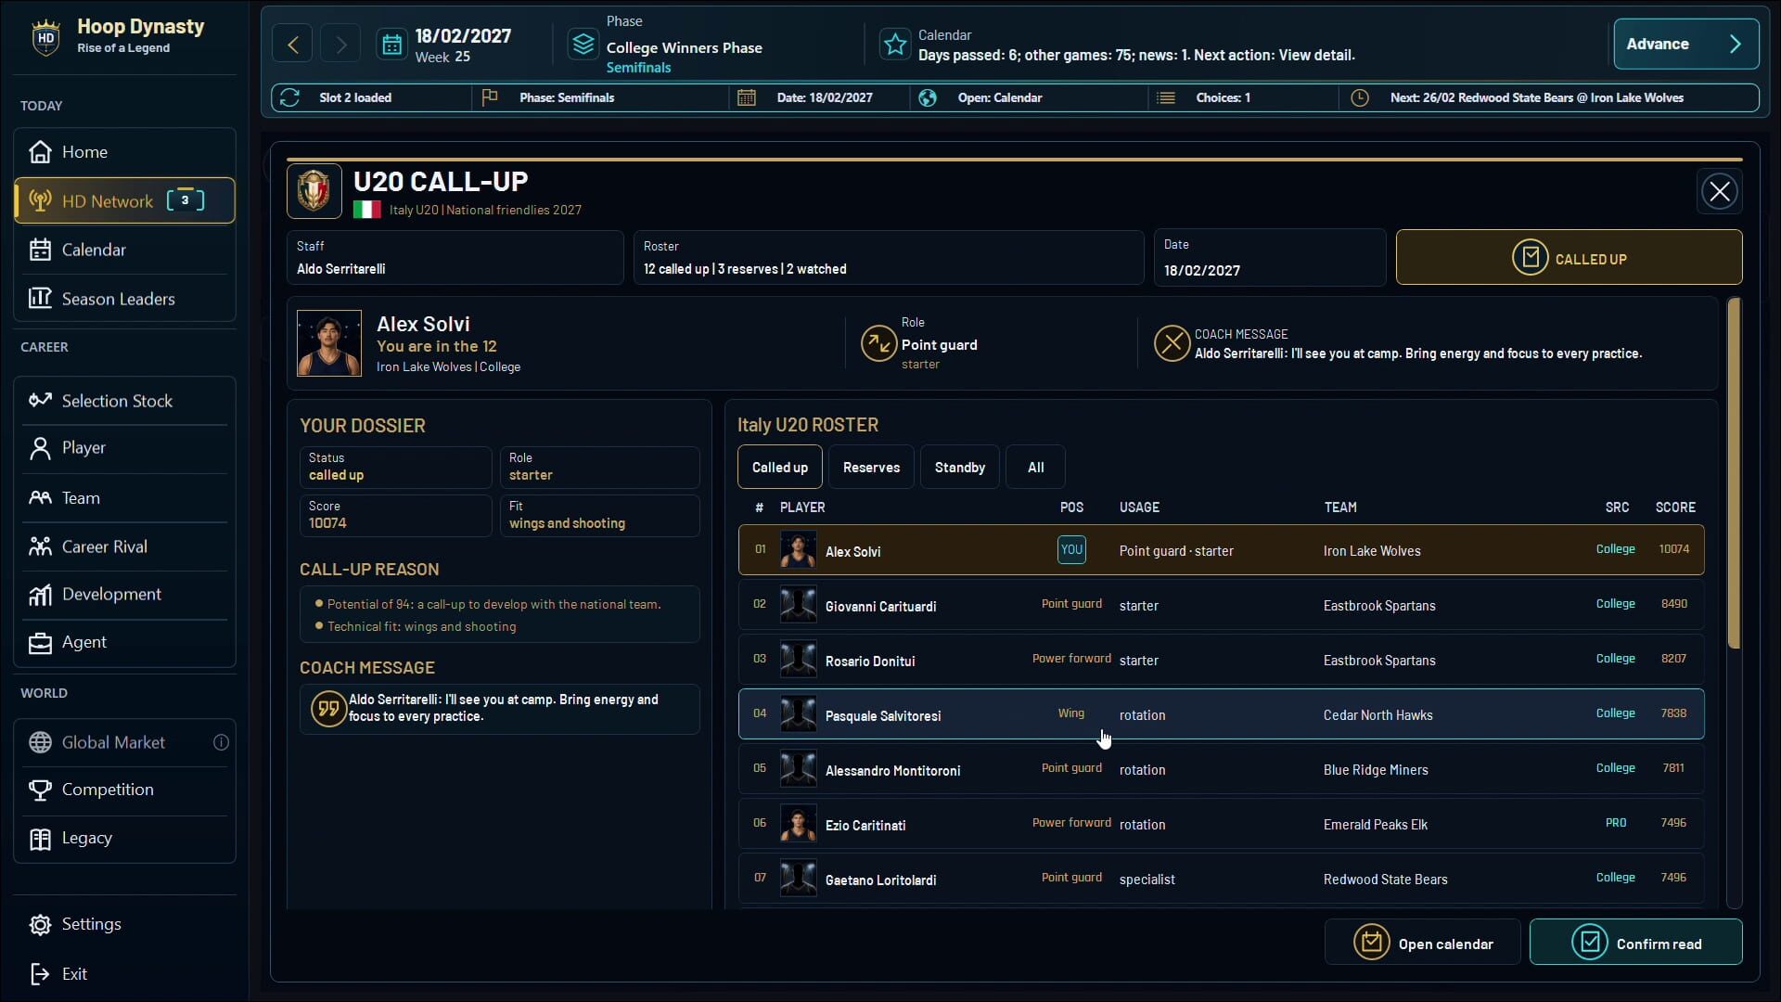The width and height of the screenshot is (1781, 1002).
Task: Click the Hoop Dynasty shield logo
Action: [x=45, y=38]
